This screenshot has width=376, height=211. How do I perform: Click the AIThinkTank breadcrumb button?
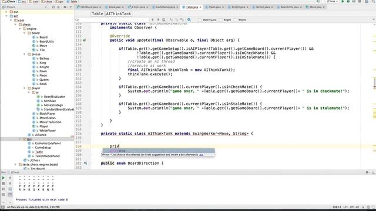[x=119, y=14]
